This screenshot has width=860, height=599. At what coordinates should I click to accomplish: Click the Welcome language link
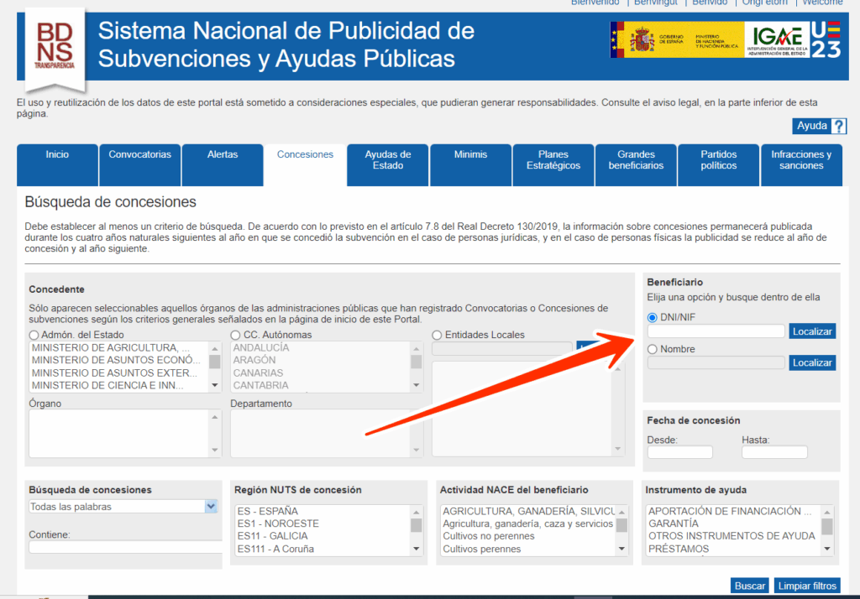coord(823,3)
